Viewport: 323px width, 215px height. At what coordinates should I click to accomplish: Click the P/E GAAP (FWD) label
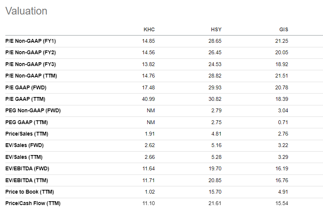(x=26, y=87)
